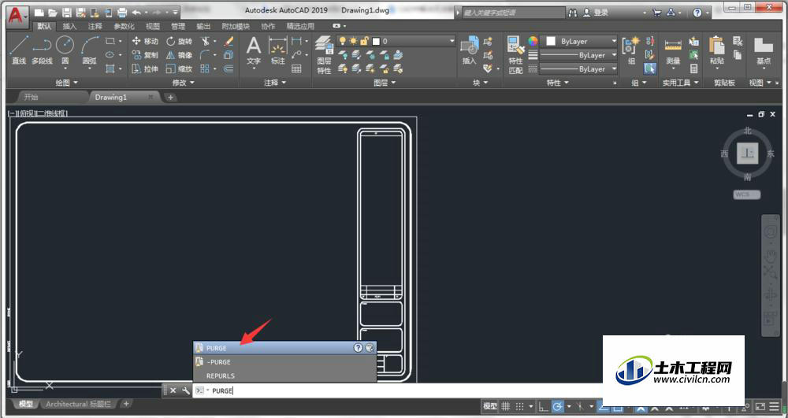The width and height of the screenshot is (788, 418).
Task: Select the Dimension (标注) tool
Action: tap(277, 50)
